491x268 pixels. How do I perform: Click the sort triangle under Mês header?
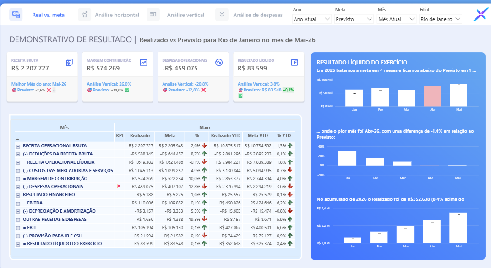pos(17,139)
